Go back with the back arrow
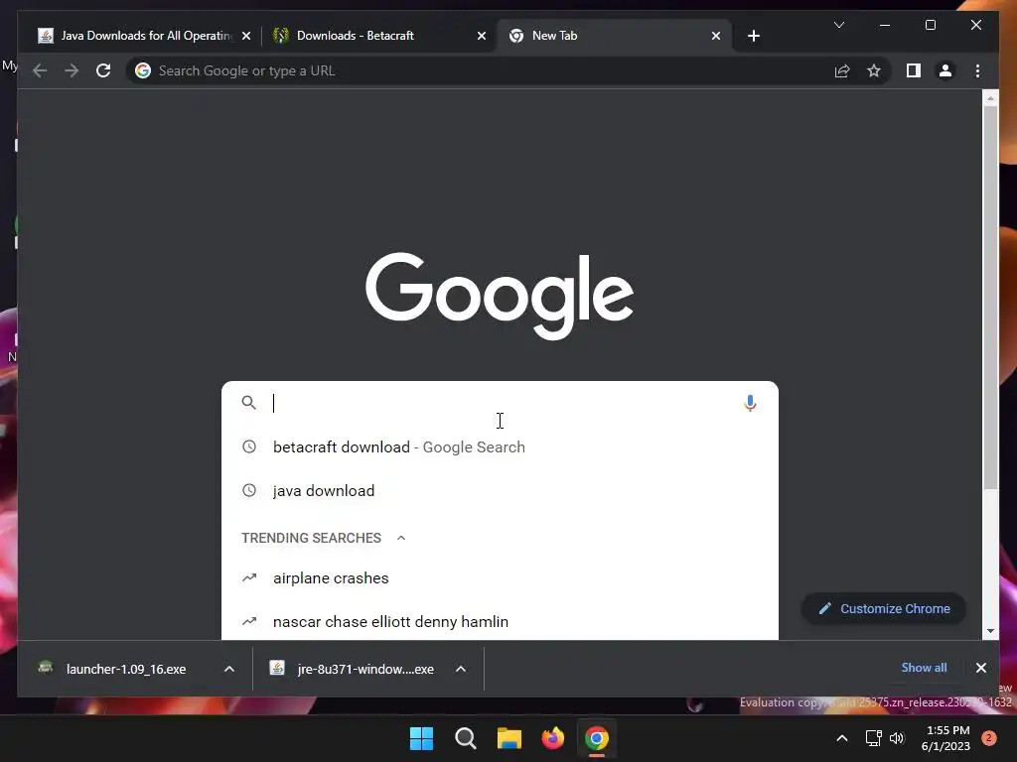Image resolution: width=1017 pixels, height=762 pixels. [40, 70]
